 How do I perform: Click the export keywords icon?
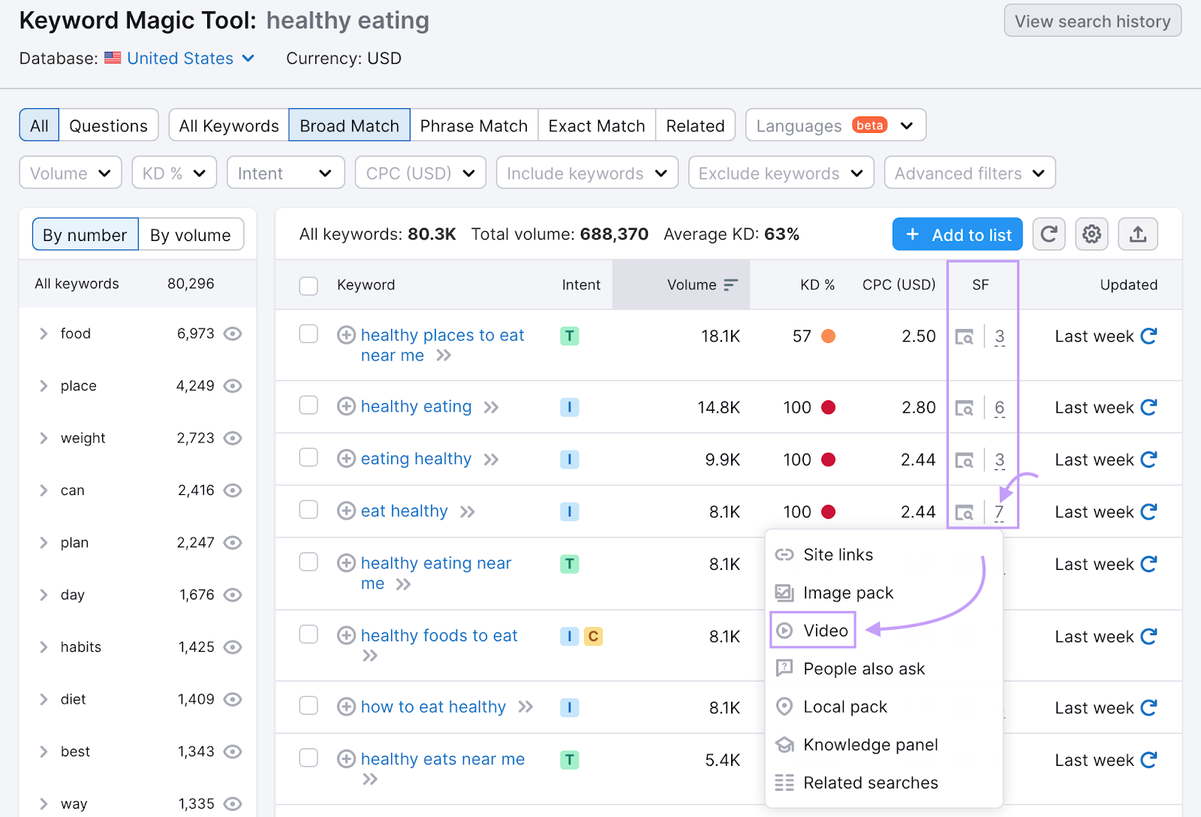[x=1138, y=234]
